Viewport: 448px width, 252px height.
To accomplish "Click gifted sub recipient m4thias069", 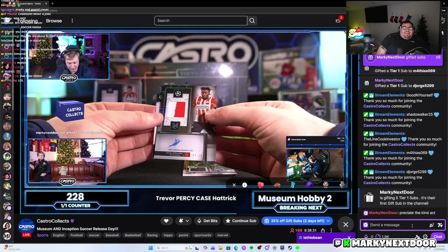I will 424,71.
